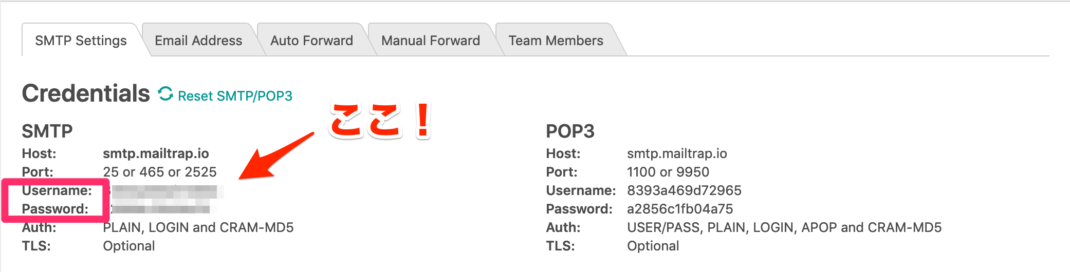Click the POP3 section heading
Image resolution: width=1070 pixels, height=272 pixels.
pyautogui.click(x=570, y=131)
